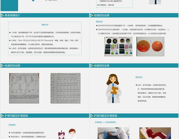Select the nurse with red cross cap illustration

[62, 135]
